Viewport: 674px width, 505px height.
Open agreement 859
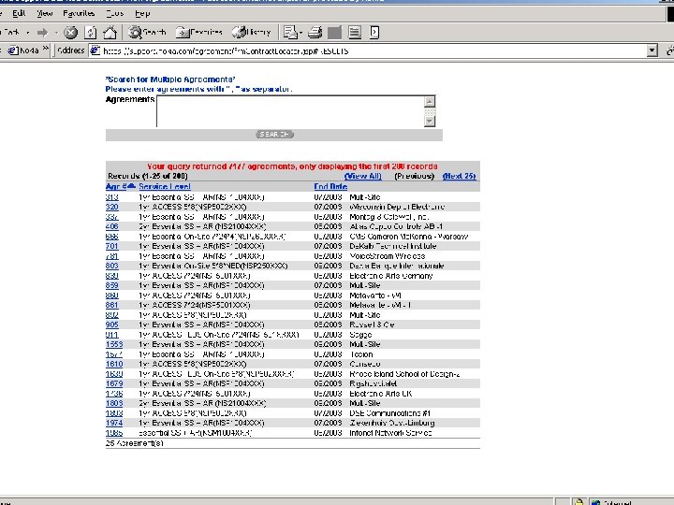point(111,285)
